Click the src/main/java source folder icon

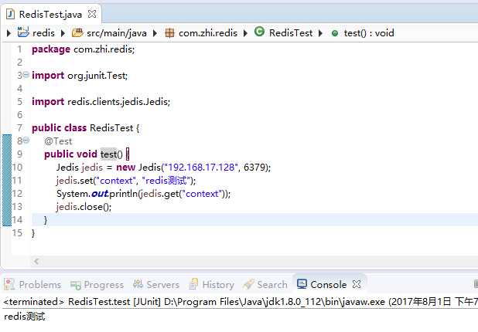point(77,32)
